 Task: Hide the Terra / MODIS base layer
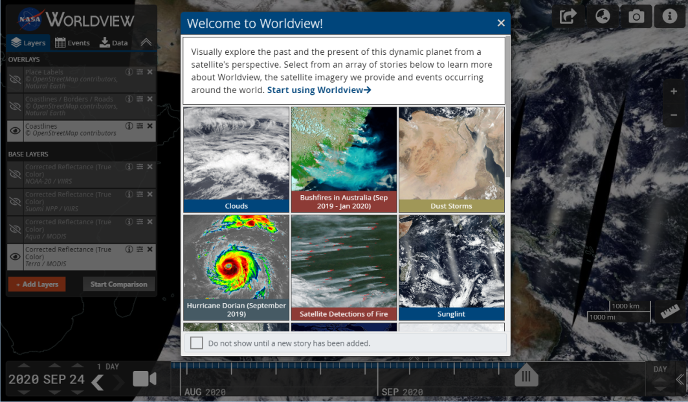pos(15,257)
